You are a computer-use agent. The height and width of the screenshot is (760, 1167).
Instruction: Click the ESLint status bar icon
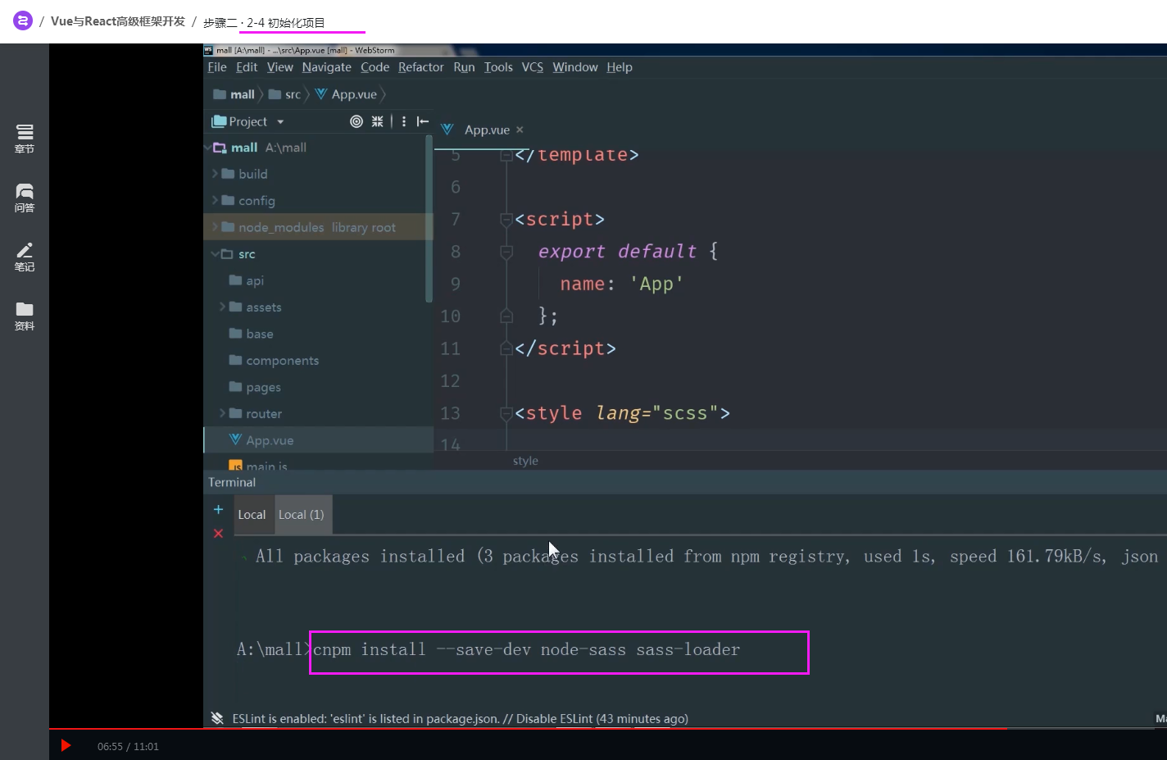(x=217, y=718)
